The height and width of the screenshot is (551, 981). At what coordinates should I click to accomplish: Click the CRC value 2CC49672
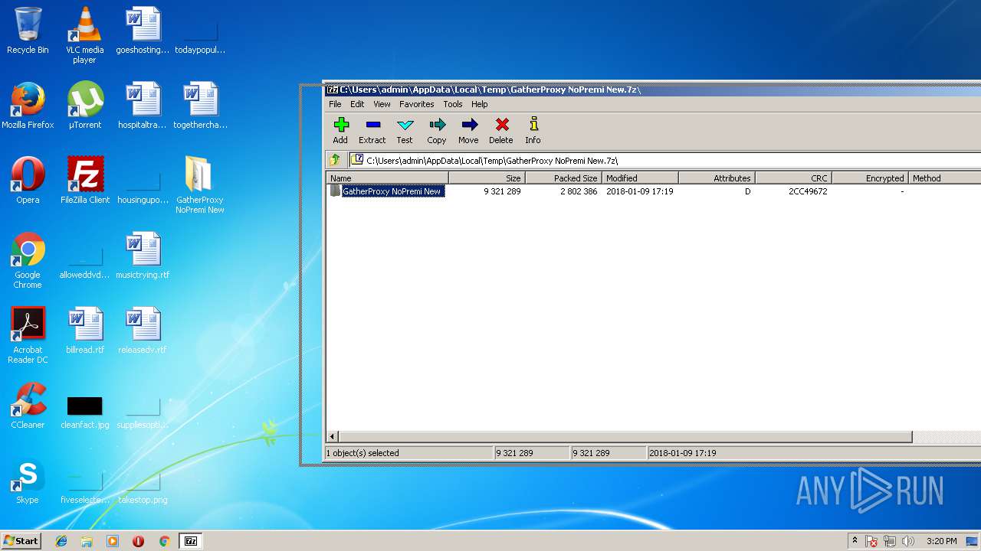808,191
